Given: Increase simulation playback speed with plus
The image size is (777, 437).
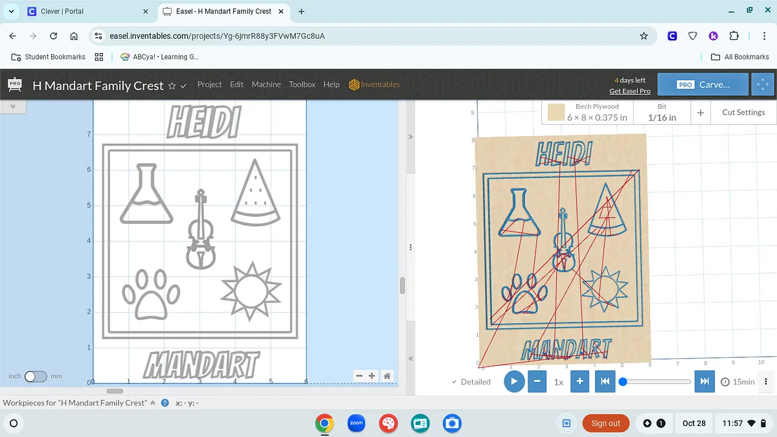Looking at the screenshot, I should coord(580,381).
